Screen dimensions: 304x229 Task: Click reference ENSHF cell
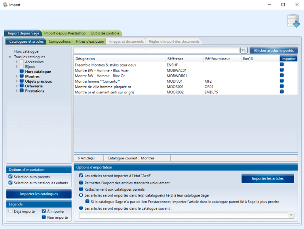point(172,65)
